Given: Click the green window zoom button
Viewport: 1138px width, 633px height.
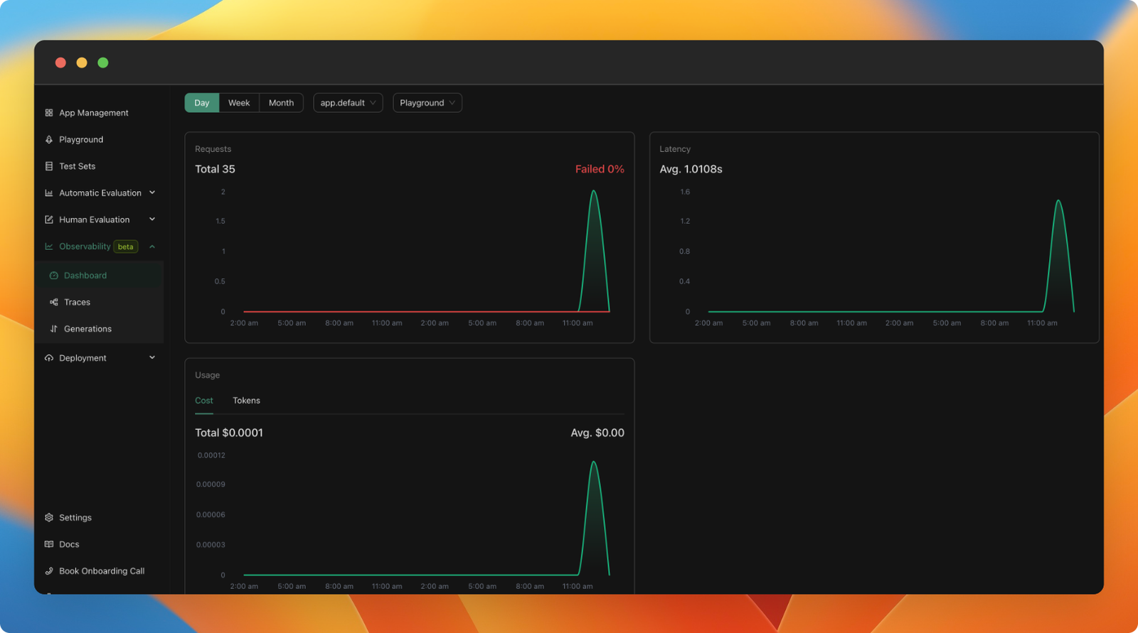Looking at the screenshot, I should coord(103,63).
